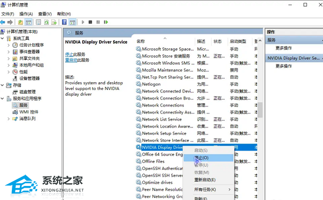Click the Back arrow toolbar icon
The height and width of the screenshot is (200, 323).
(3, 22)
